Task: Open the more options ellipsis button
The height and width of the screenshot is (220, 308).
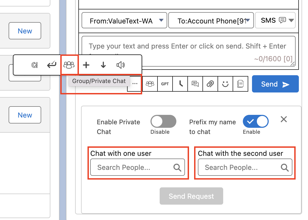Action: point(135,84)
